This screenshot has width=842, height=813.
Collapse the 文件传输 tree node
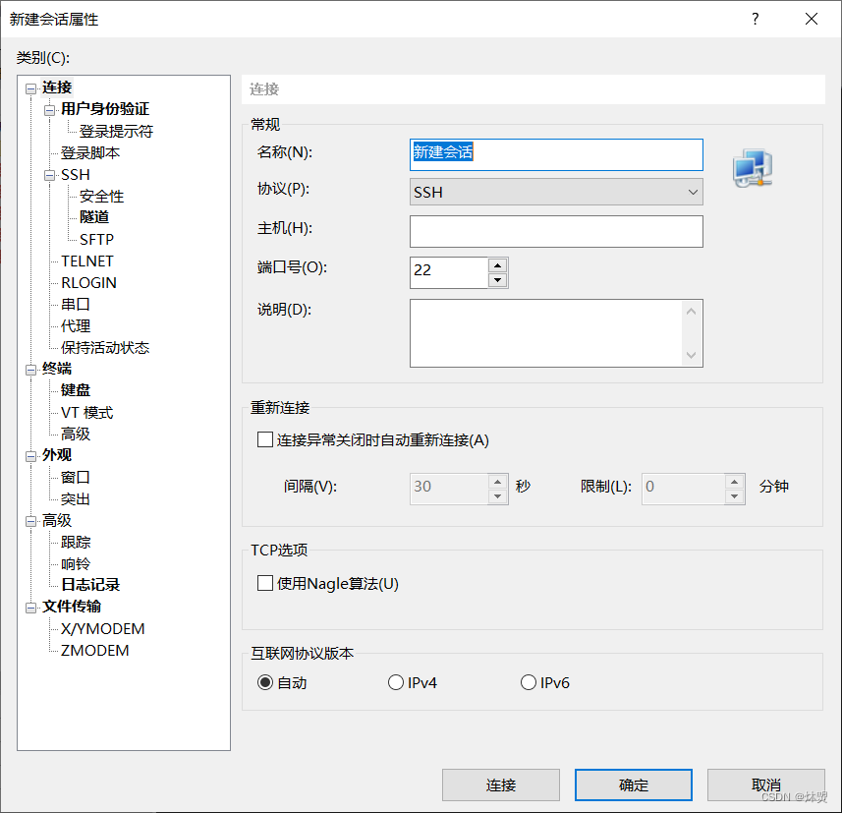point(31,608)
